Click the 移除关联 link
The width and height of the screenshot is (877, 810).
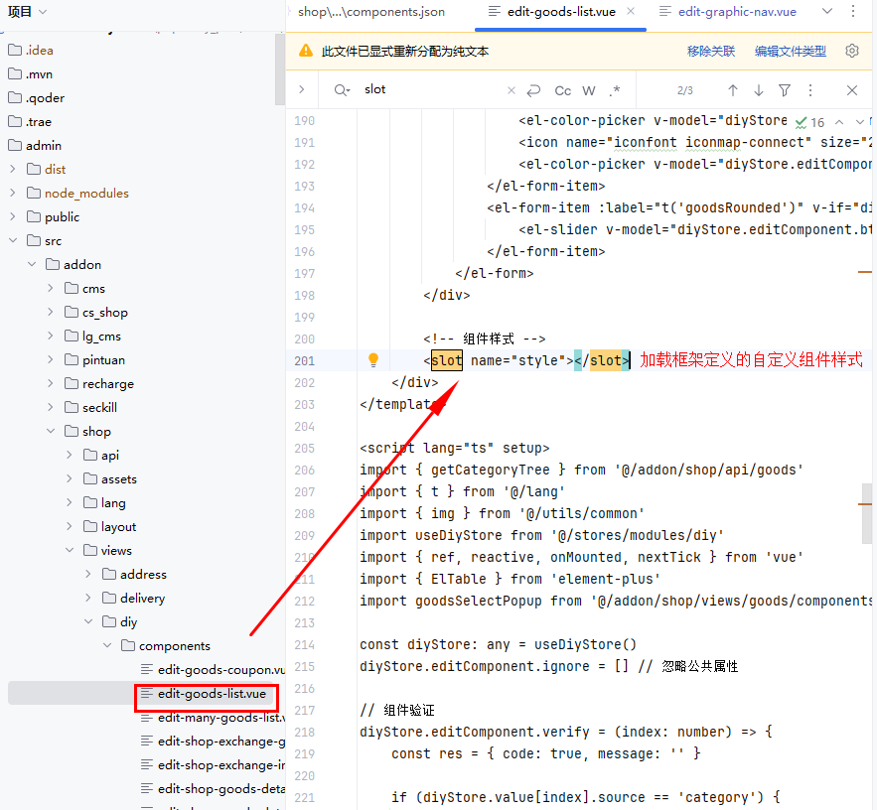coord(710,52)
